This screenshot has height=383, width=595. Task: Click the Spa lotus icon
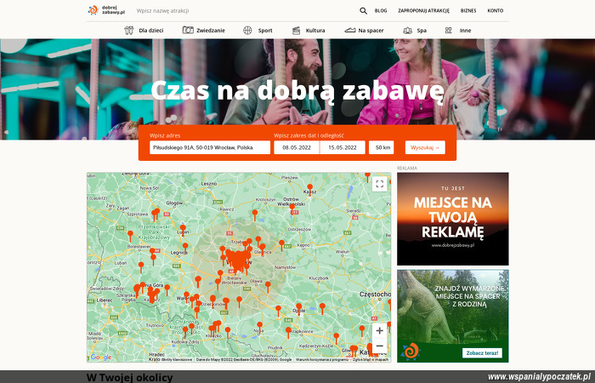[x=407, y=31]
